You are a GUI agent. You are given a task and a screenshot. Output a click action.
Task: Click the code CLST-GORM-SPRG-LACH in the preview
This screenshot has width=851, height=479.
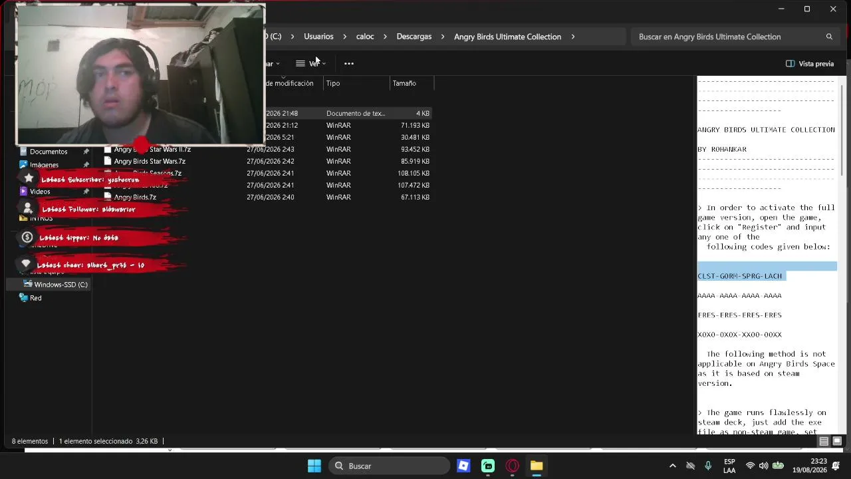[x=739, y=275]
